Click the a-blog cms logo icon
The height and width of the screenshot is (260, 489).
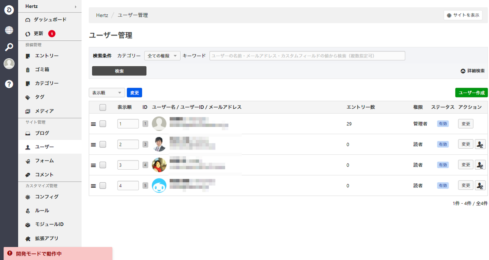pos(9,10)
